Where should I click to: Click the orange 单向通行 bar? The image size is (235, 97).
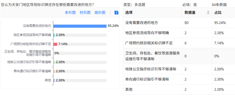coord(54,71)
